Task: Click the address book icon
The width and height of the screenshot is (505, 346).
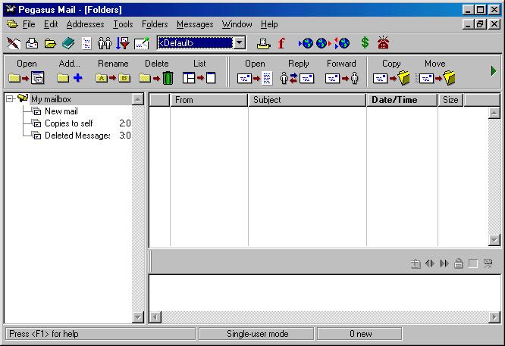Action: pyautogui.click(x=68, y=43)
